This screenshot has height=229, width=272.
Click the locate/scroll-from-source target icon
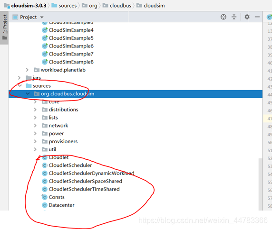223,17
